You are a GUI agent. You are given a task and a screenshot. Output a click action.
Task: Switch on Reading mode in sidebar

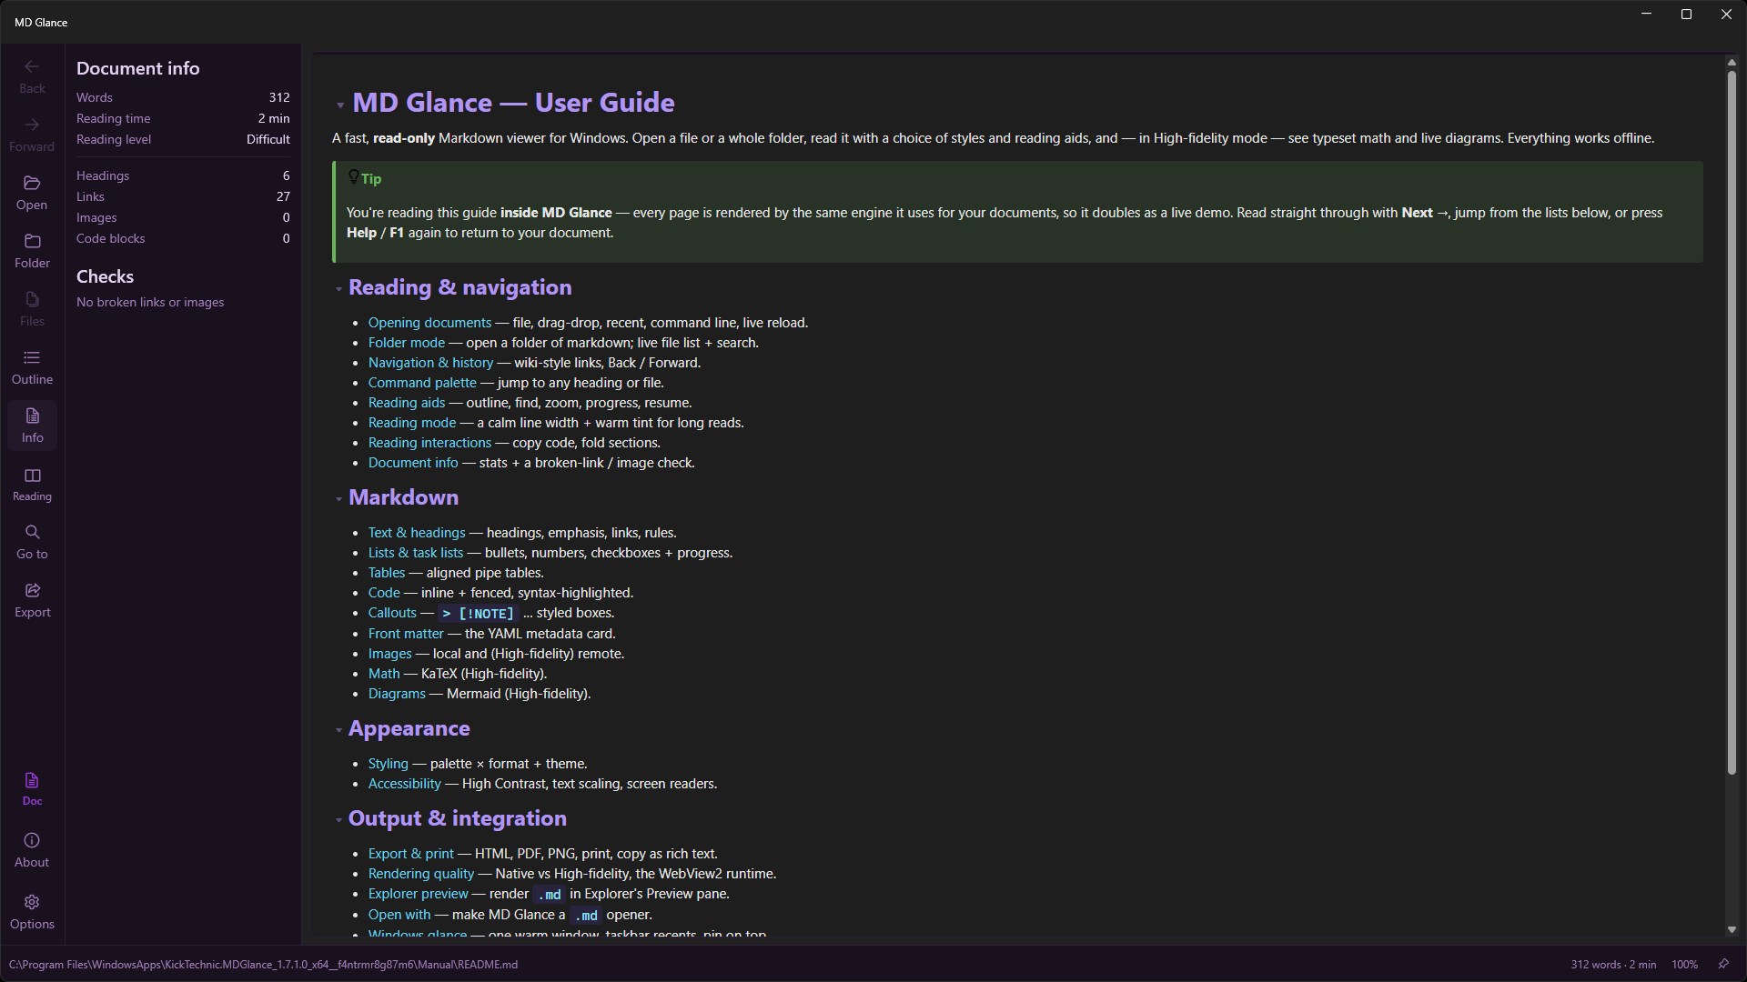32,485
